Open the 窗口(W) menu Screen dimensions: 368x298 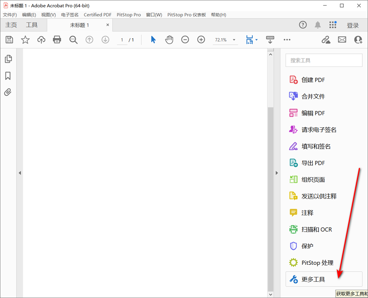154,15
